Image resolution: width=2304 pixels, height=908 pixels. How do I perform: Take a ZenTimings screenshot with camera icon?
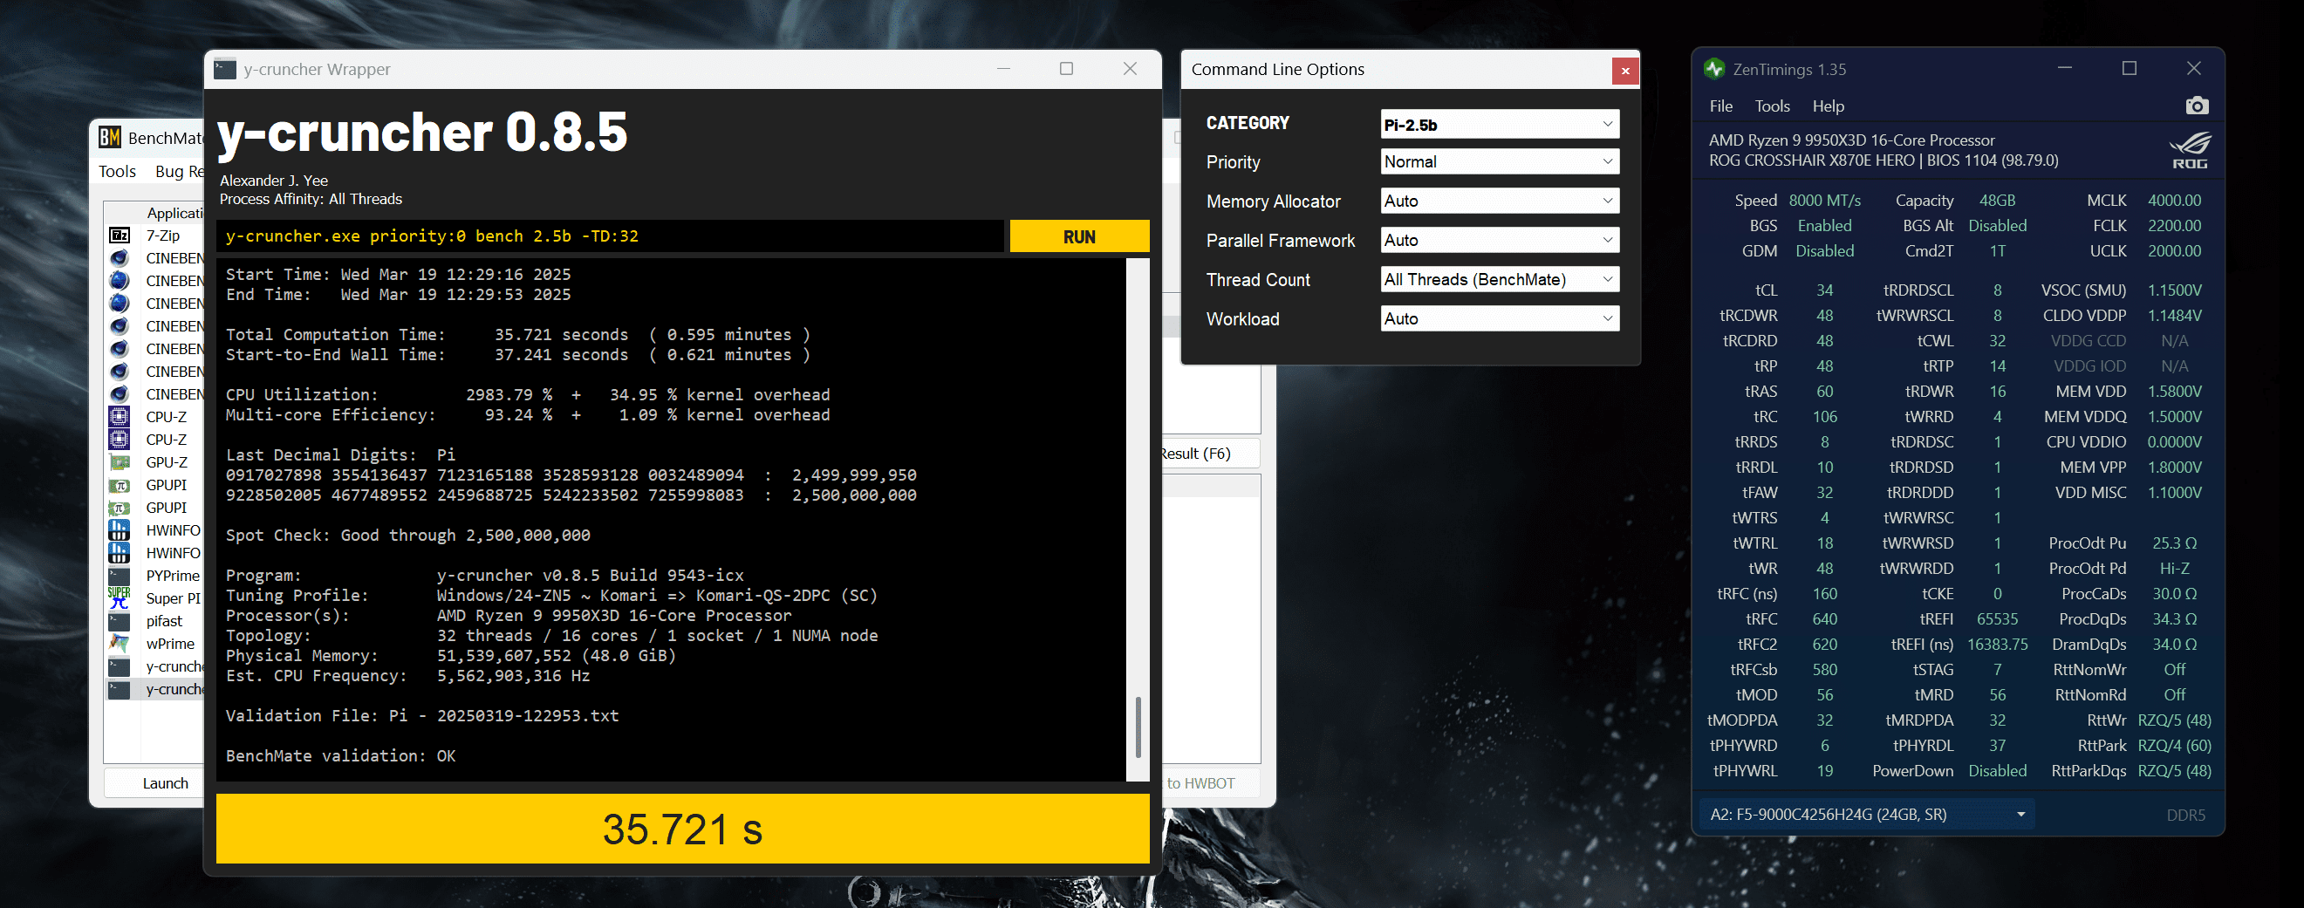click(2197, 106)
